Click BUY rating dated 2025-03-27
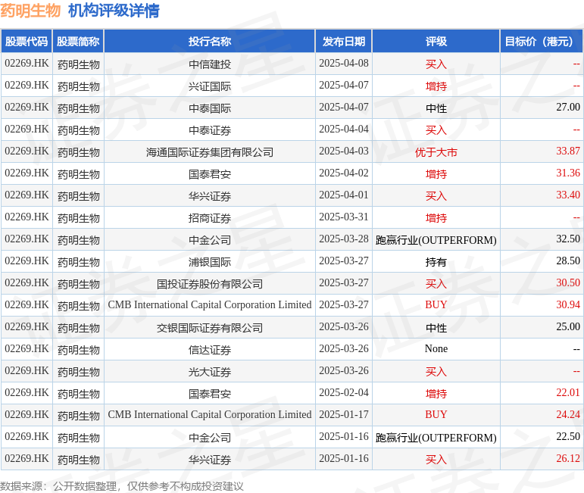Viewport: 584px width, 493px height. tap(436, 305)
